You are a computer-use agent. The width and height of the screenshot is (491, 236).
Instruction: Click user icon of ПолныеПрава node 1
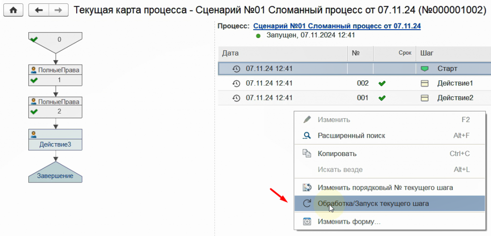coord(34,70)
